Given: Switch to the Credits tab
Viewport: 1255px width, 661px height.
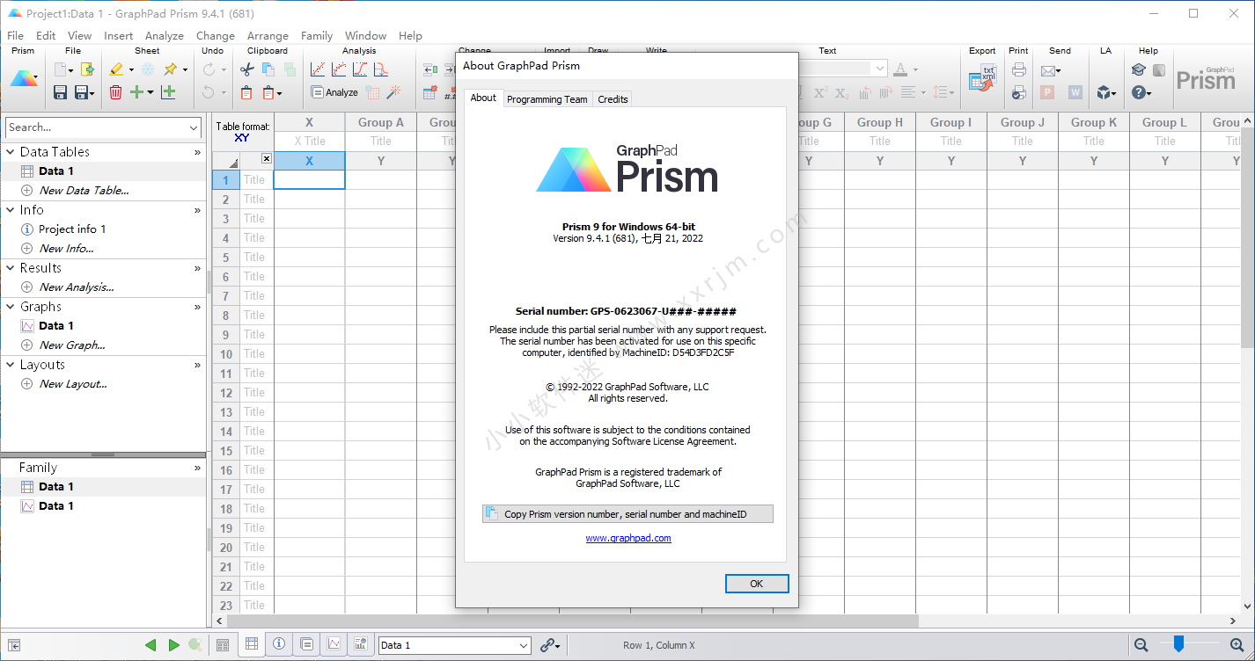Looking at the screenshot, I should pyautogui.click(x=613, y=99).
